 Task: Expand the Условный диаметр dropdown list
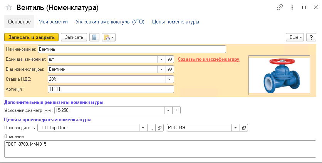(x=168, y=110)
